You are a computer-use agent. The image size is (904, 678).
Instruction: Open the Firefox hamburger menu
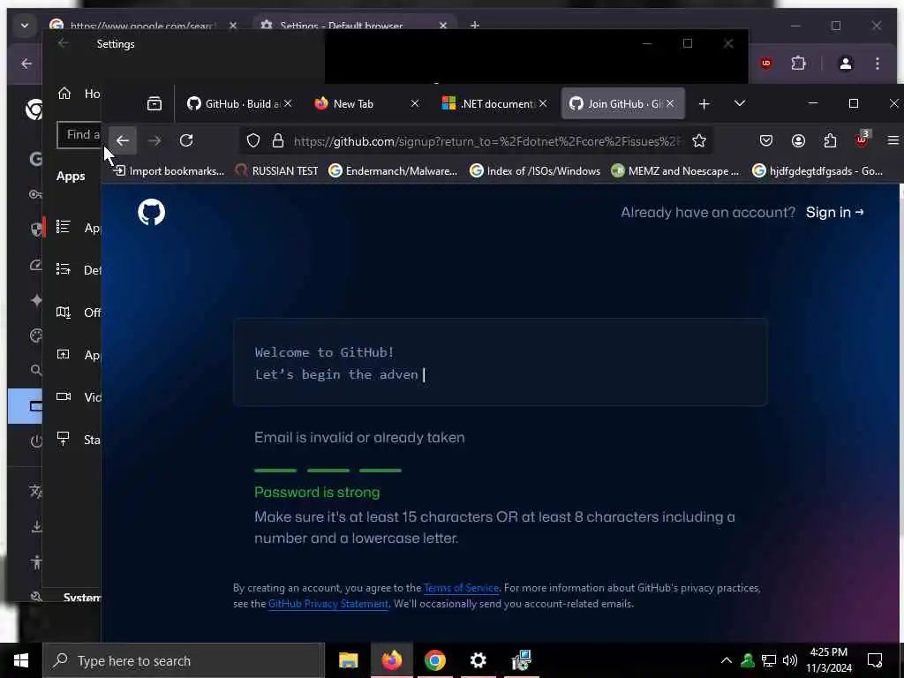click(893, 140)
